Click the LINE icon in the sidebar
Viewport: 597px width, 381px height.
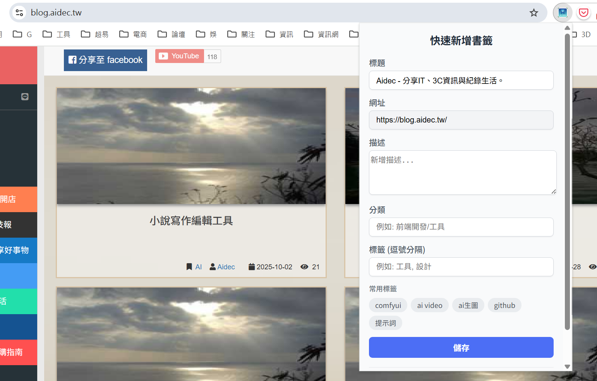click(25, 97)
